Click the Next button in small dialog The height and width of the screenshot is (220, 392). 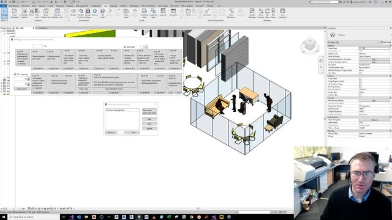click(134, 133)
